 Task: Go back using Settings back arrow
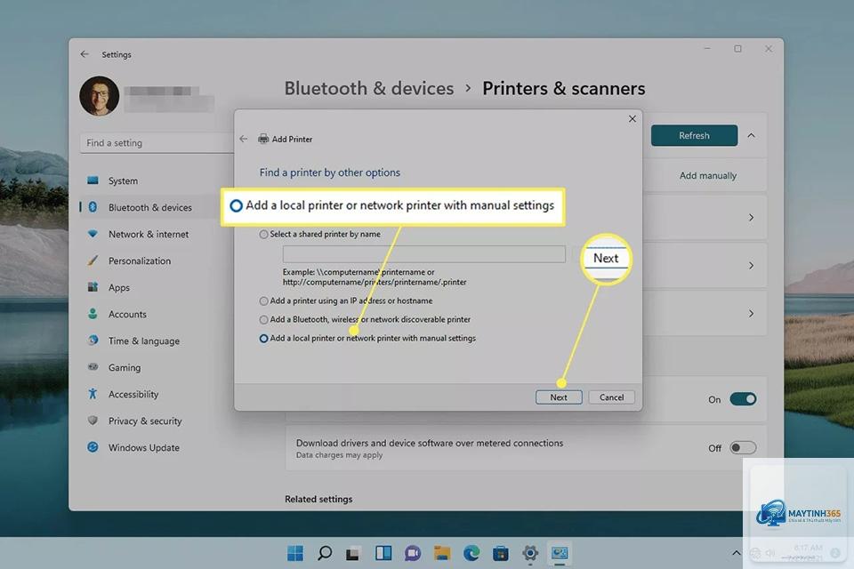pos(85,54)
